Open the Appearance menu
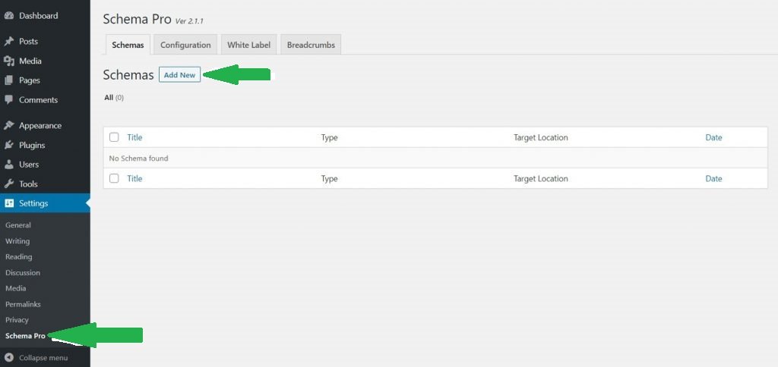The height and width of the screenshot is (367, 778). pyautogui.click(x=40, y=125)
